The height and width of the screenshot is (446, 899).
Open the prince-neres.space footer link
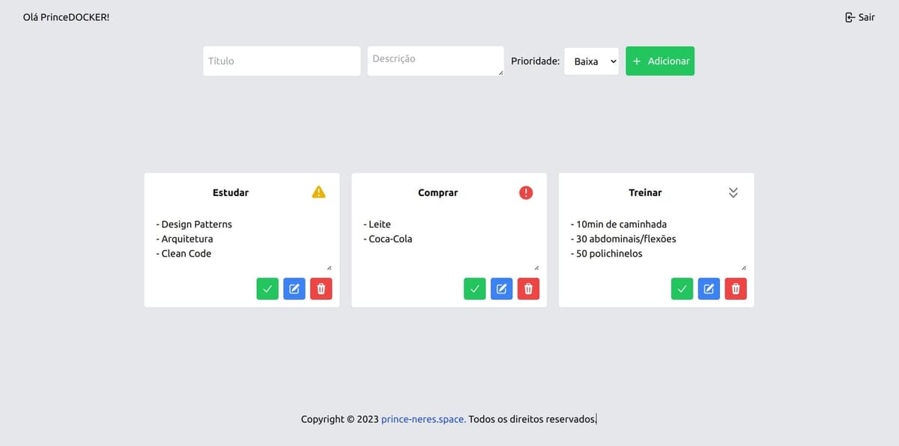pos(423,419)
